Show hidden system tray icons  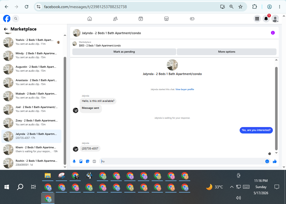click(x=232, y=187)
